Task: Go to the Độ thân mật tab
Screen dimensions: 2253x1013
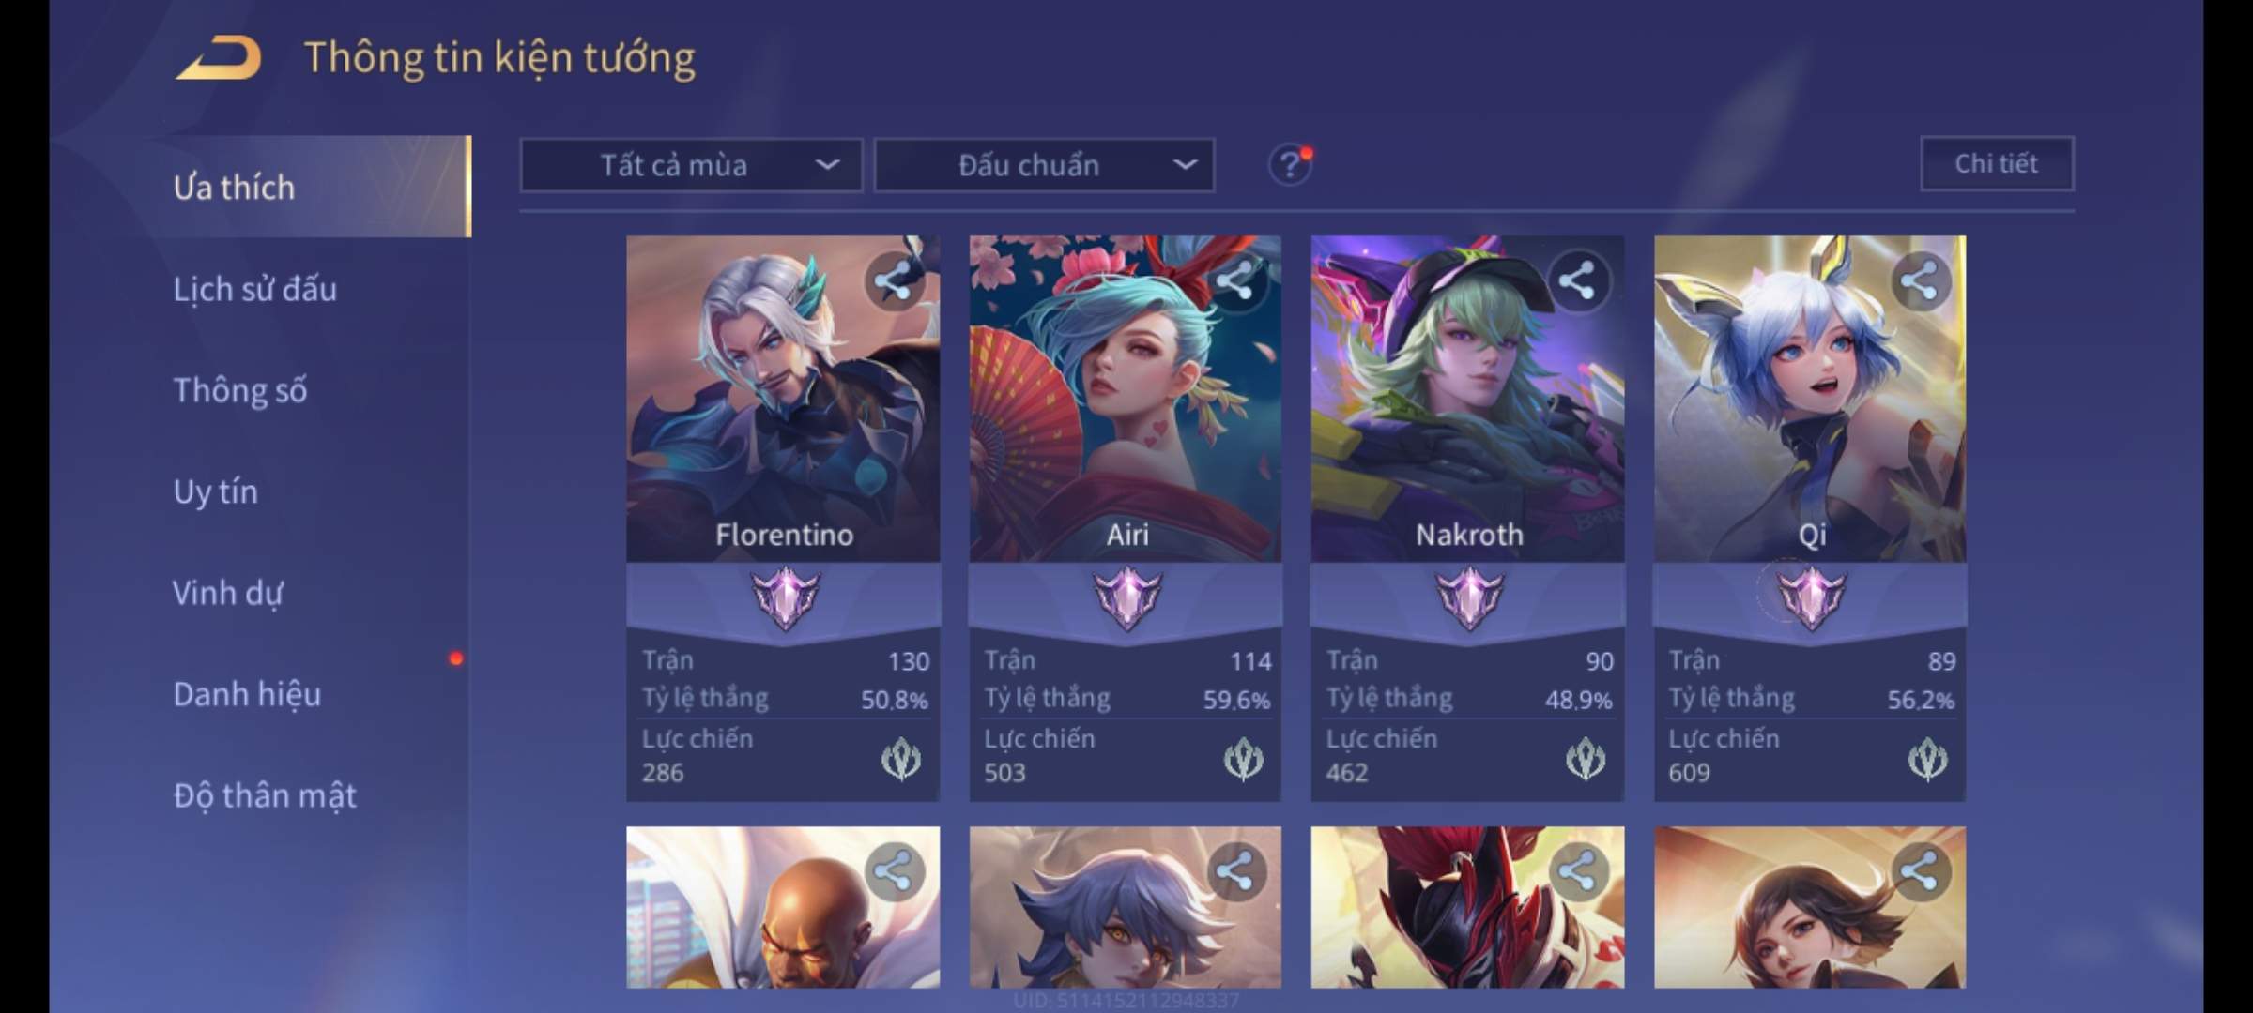Action: pyautogui.click(x=265, y=795)
